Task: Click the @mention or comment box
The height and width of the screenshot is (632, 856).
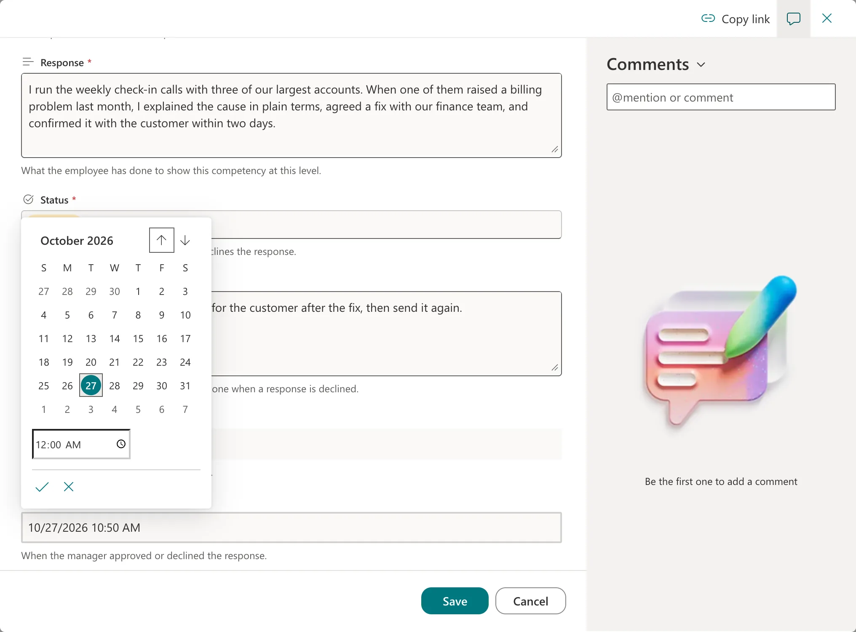Action: [x=721, y=97]
